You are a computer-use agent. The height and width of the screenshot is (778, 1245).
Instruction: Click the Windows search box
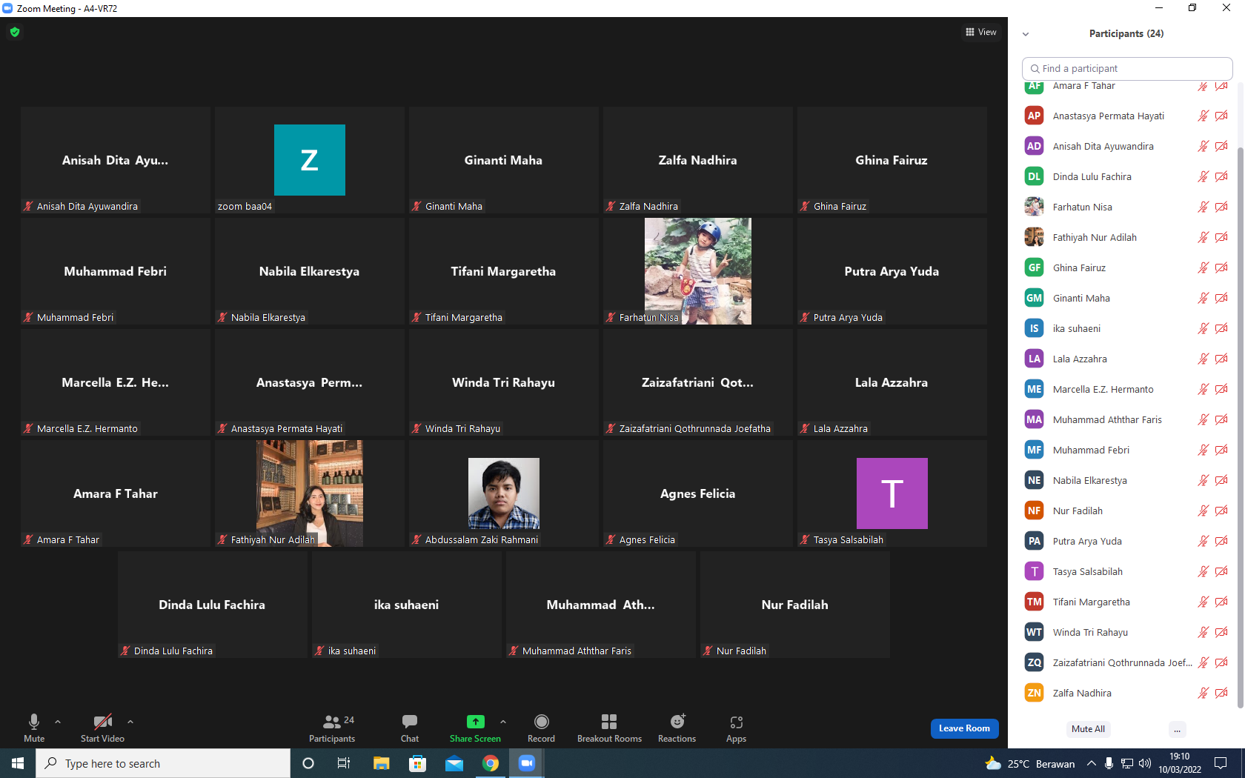pos(163,763)
